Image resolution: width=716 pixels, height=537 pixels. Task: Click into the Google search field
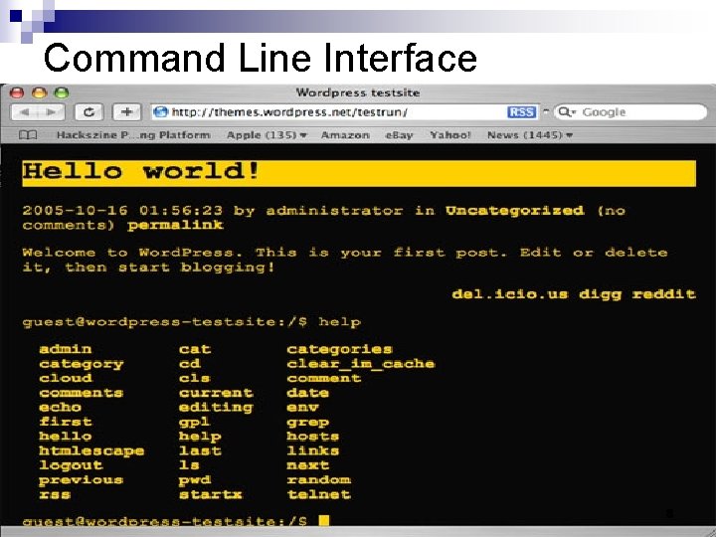(630, 112)
